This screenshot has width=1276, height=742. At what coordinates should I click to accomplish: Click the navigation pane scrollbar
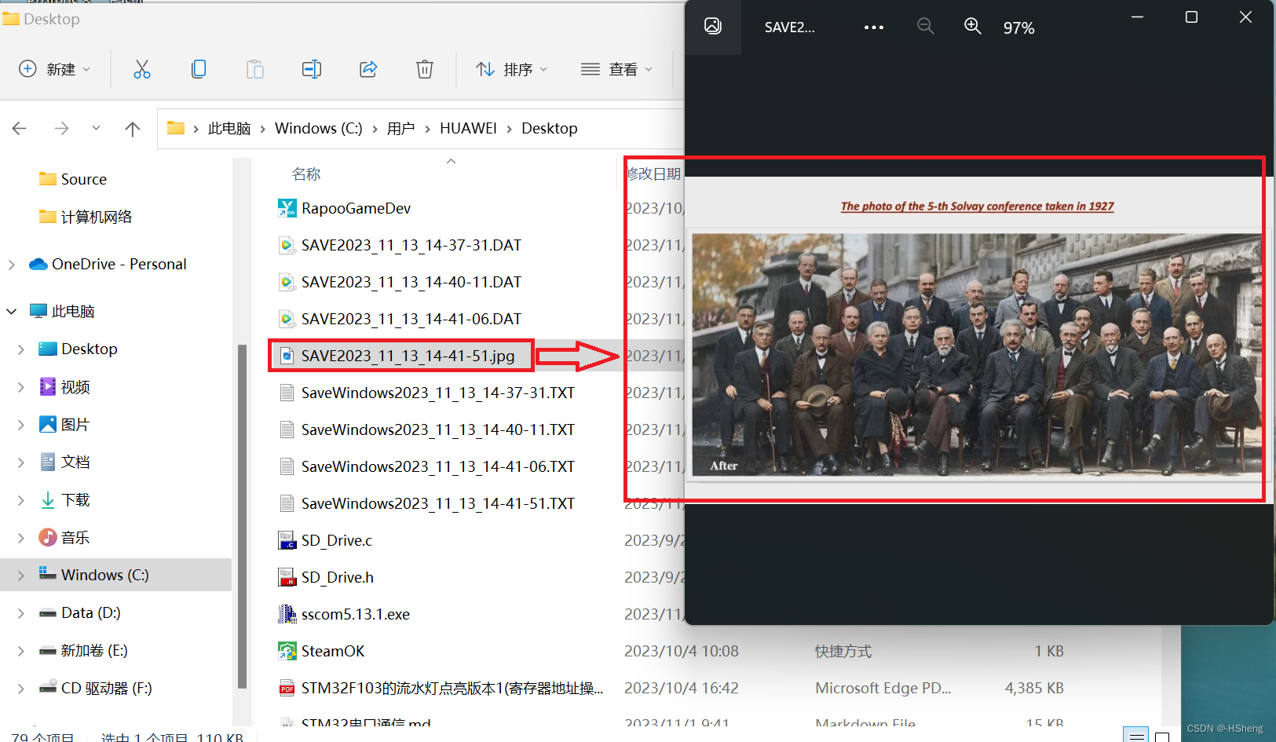tap(242, 516)
